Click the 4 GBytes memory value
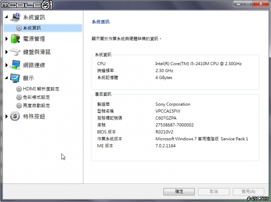The height and width of the screenshot is (202, 271). coord(164,77)
